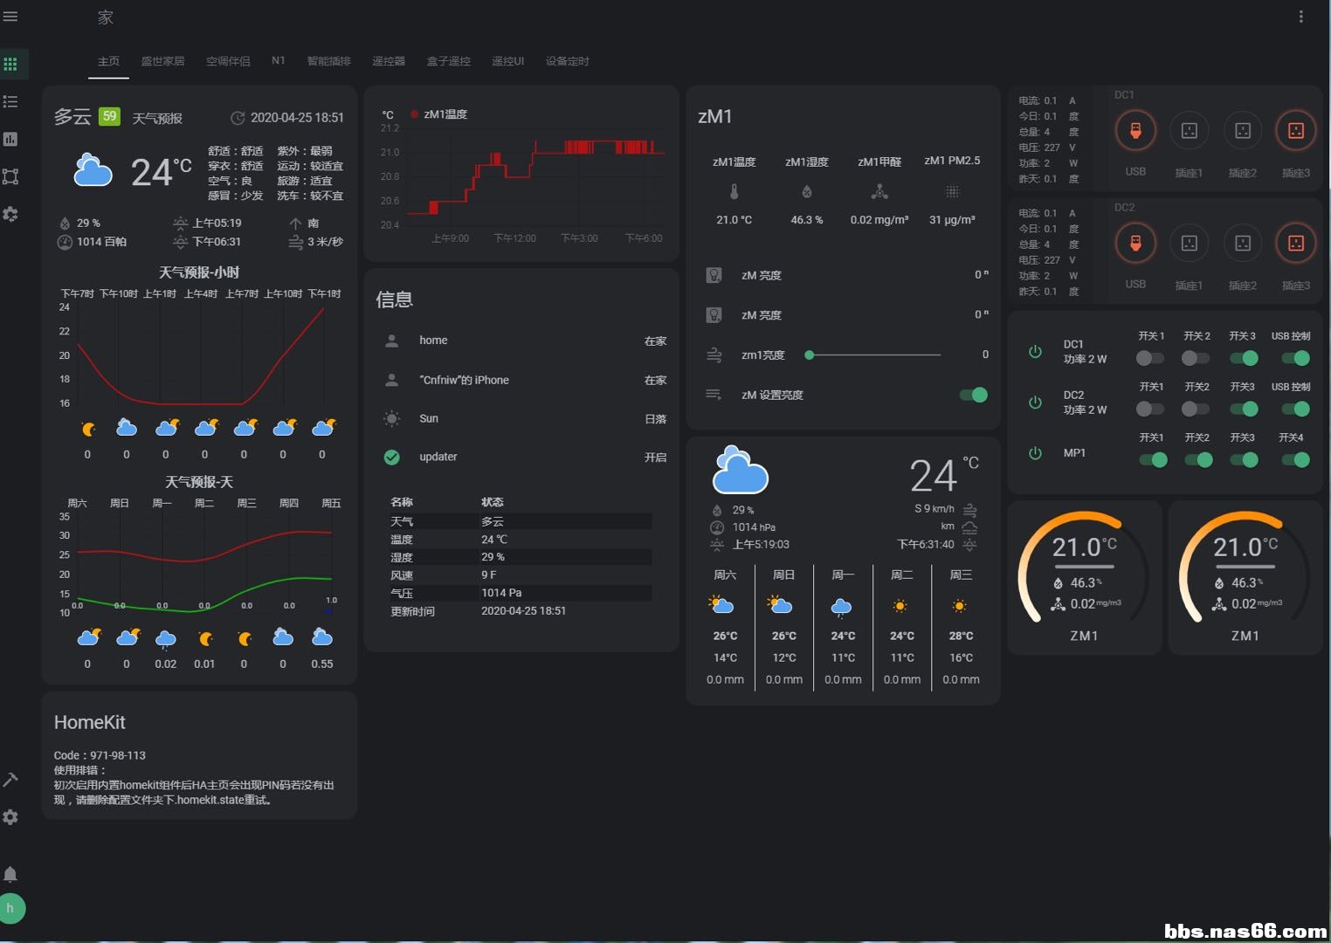Click the zM1温度 thermometer icon

point(734,191)
